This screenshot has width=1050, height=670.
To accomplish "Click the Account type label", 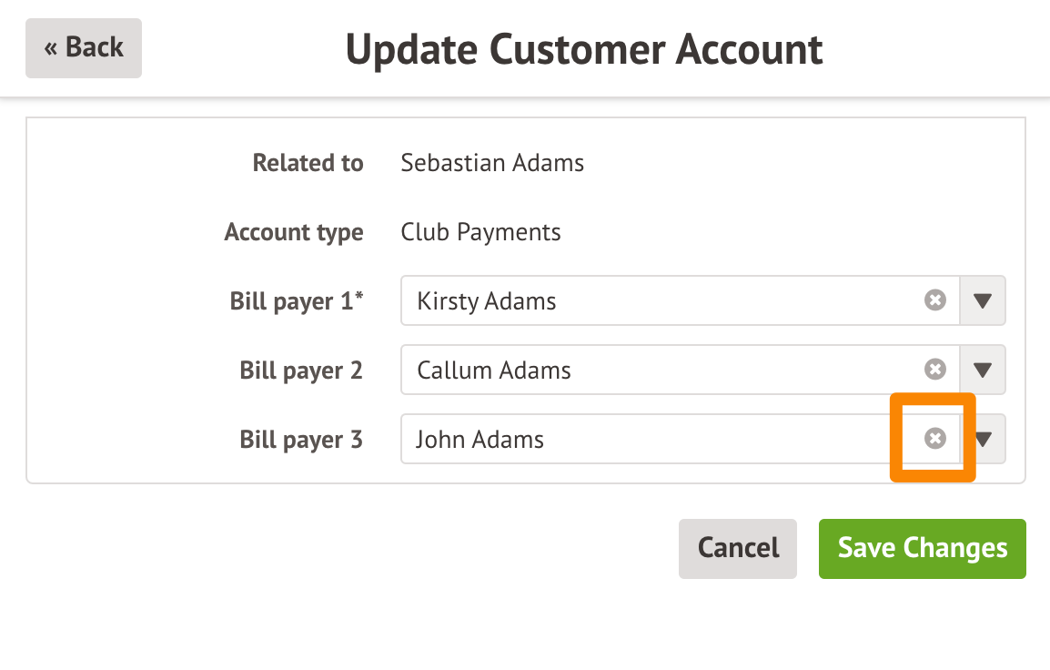I will 294,232.
